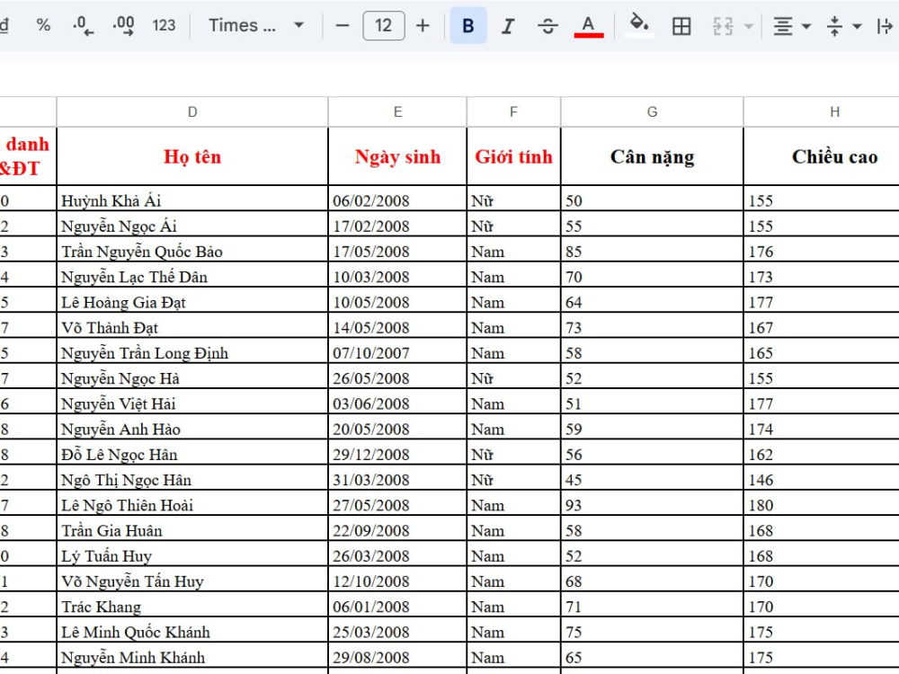Select the cell 'Lý Tuấn Huy'
Viewport: 899px width, 674px height.
point(192,553)
